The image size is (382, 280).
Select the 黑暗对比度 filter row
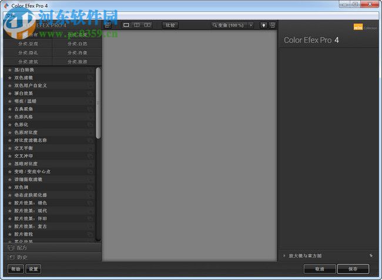[x=49, y=164]
